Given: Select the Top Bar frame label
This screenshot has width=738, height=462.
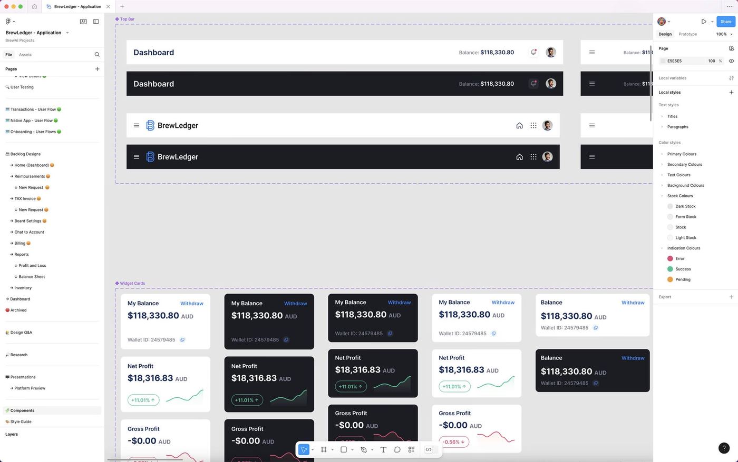Looking at the screenshot, I should pos(127,19).
